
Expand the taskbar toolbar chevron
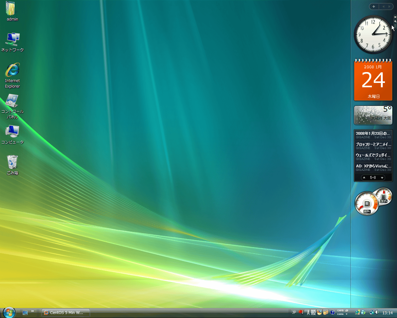pyautogui.click(x=32, y=311)
